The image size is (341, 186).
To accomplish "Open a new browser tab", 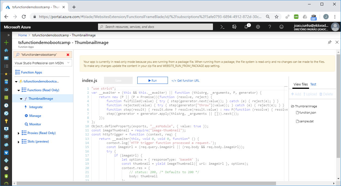I will [74, 7].
